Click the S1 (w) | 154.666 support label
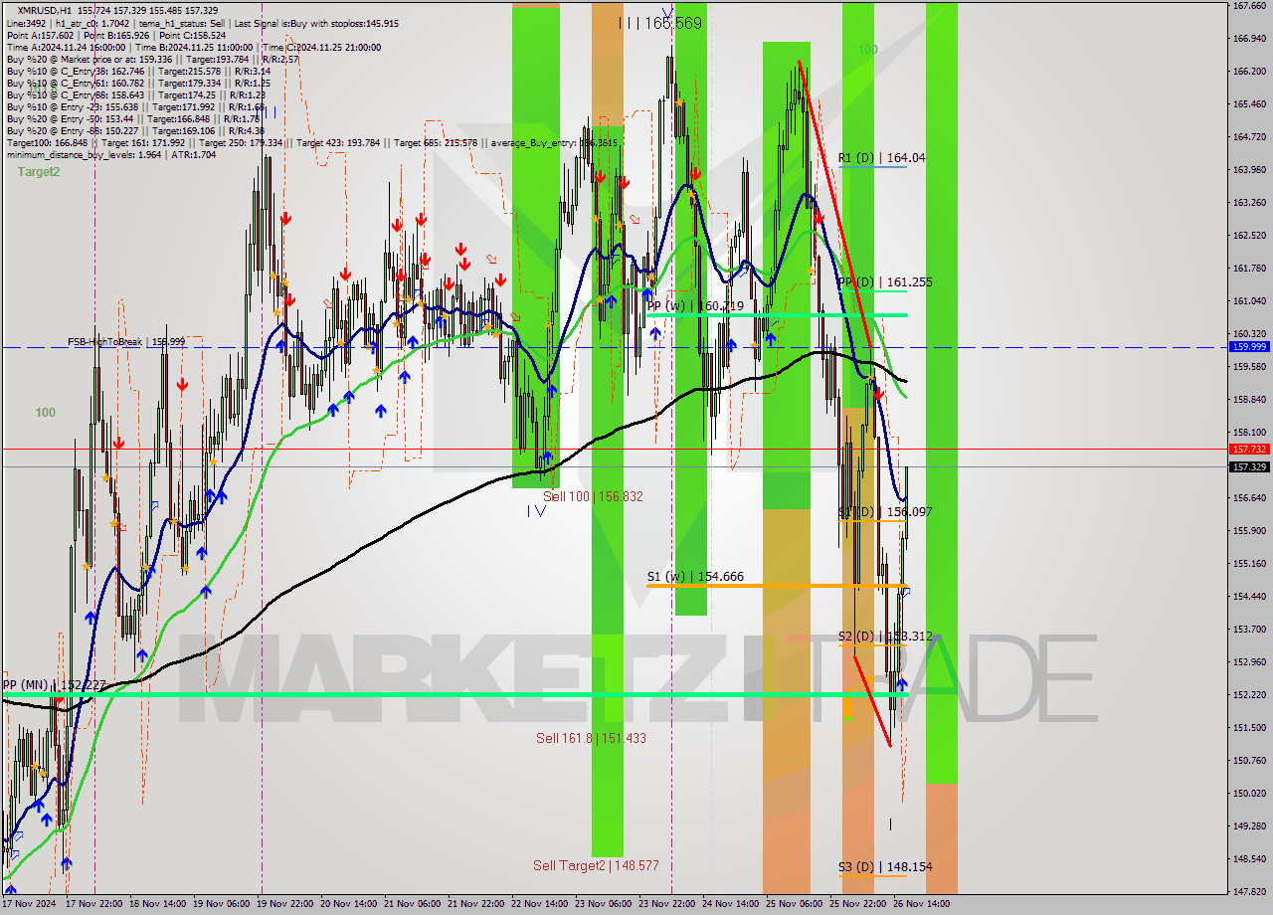Image resolution: width=1273 pixels, height=915 pixels. point(695,577)
